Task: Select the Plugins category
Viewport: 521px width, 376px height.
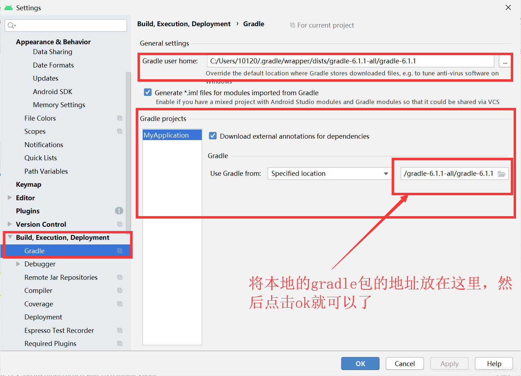Action: 28,211
